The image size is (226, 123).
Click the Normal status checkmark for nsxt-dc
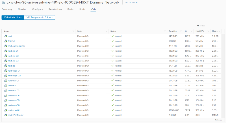[112, 66]
